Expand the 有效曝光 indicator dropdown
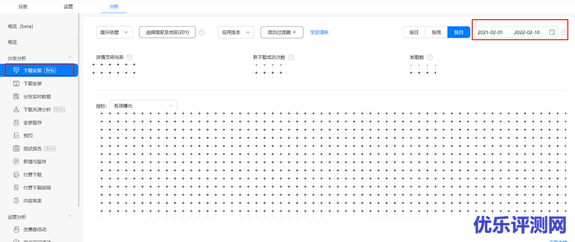575x242 pixels. 143,105
